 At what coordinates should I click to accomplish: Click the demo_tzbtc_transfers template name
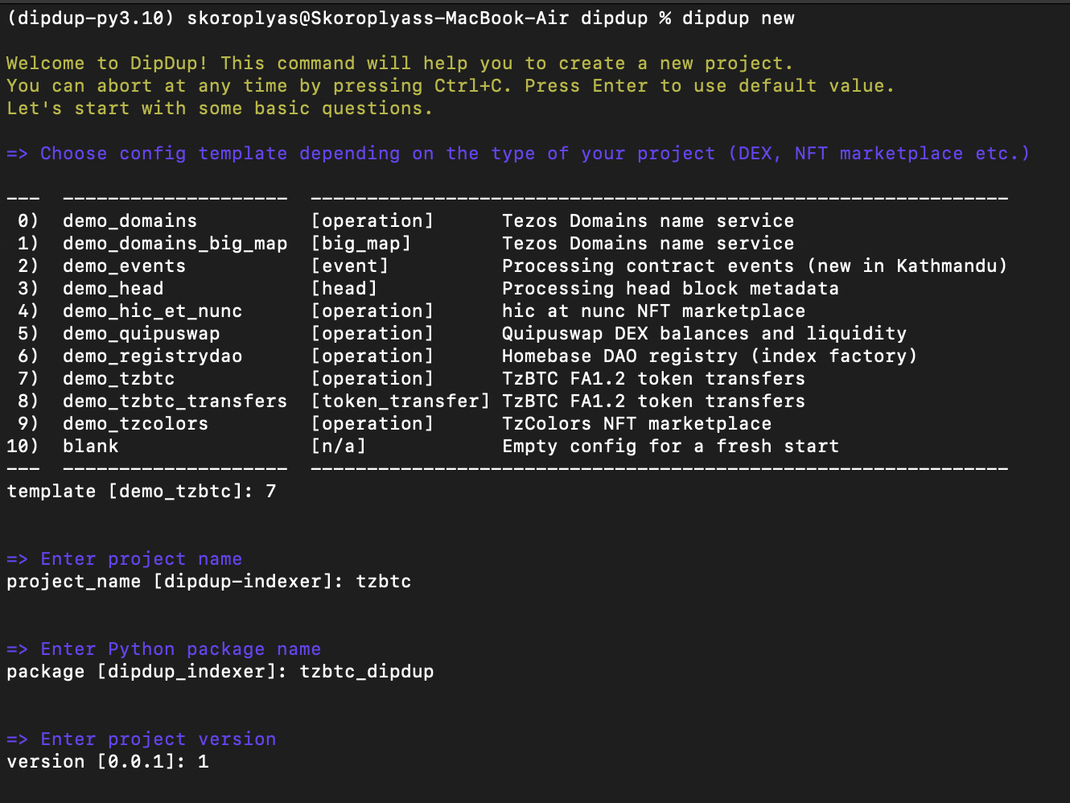(x=175, y=401)
